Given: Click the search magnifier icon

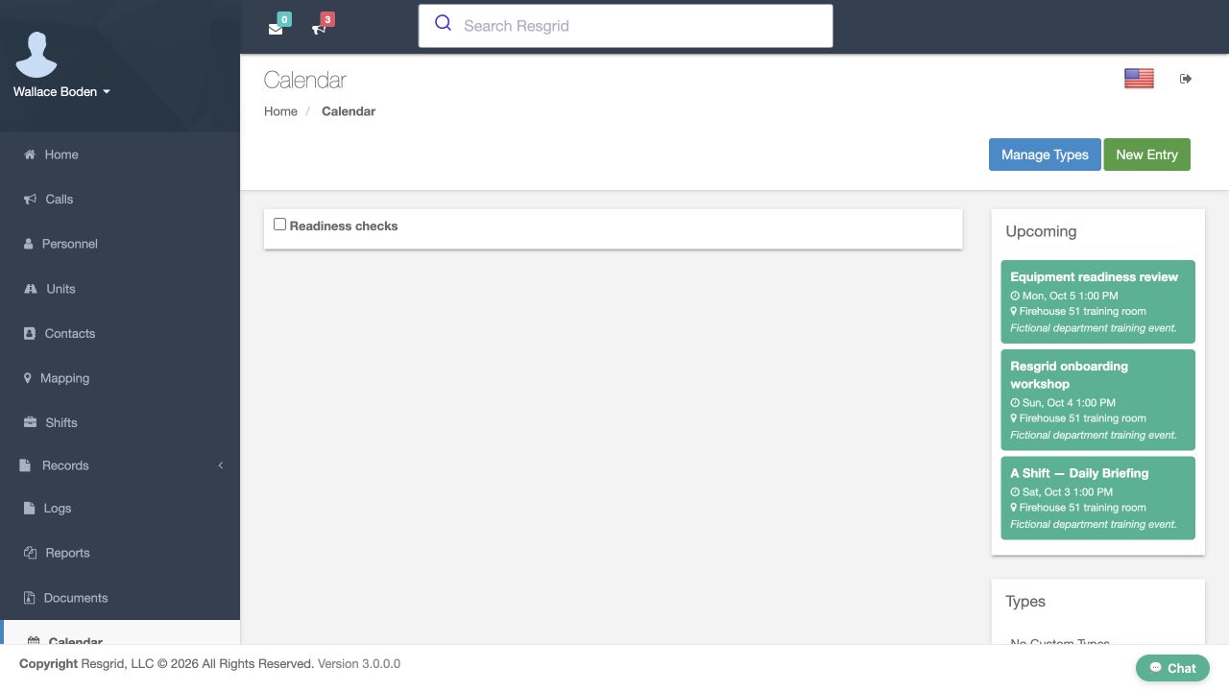Looking at the screenshot, I should click(443, 23).
